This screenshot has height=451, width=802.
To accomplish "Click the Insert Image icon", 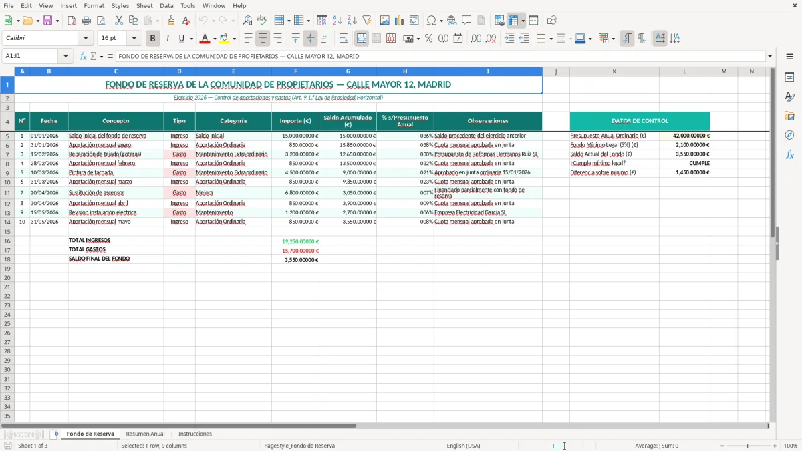I will (x=385, y=21).
